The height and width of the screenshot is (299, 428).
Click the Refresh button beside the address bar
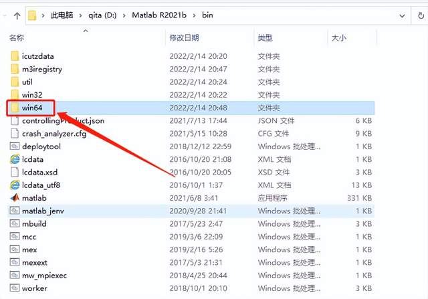click(x=421, y=15)
